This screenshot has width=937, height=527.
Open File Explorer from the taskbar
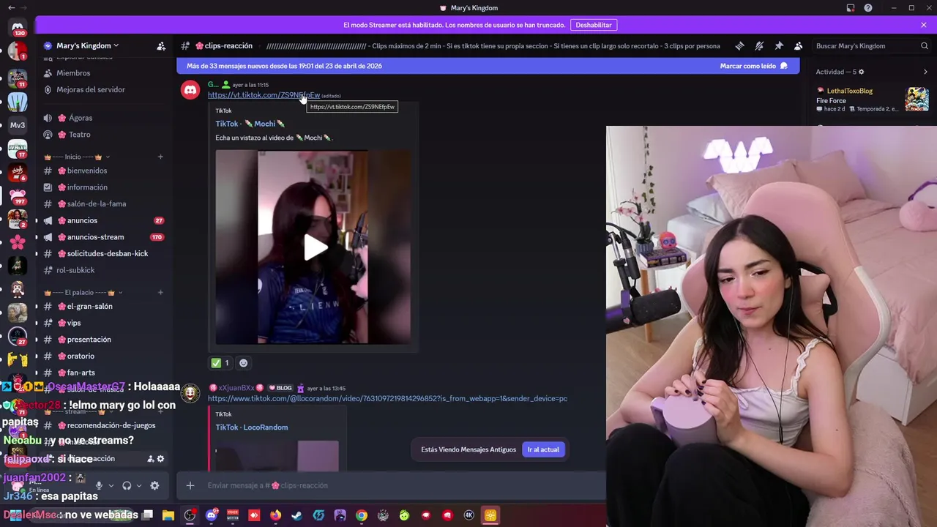tap(168, 515)
